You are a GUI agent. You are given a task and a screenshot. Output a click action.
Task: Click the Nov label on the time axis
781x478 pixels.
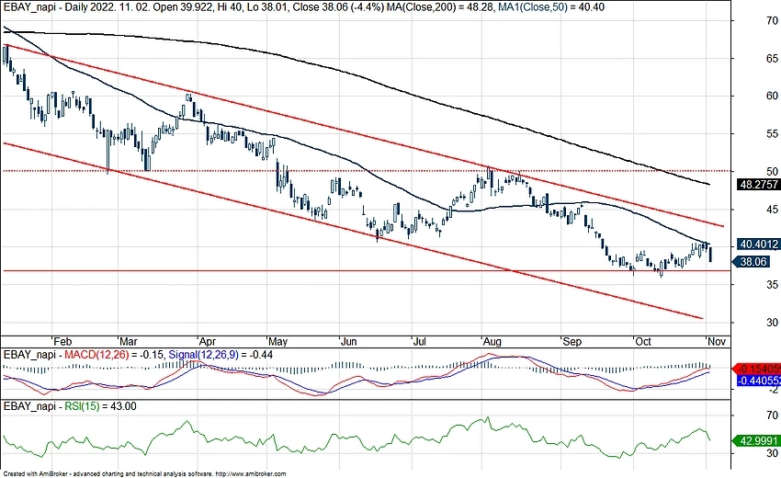(x=717, y=341)
